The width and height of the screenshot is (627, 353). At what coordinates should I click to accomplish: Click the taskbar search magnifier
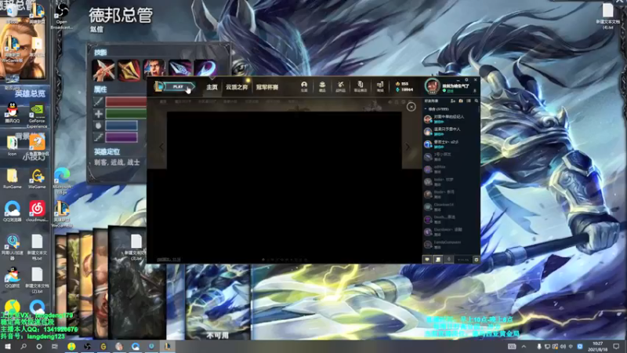click(24, 347)
